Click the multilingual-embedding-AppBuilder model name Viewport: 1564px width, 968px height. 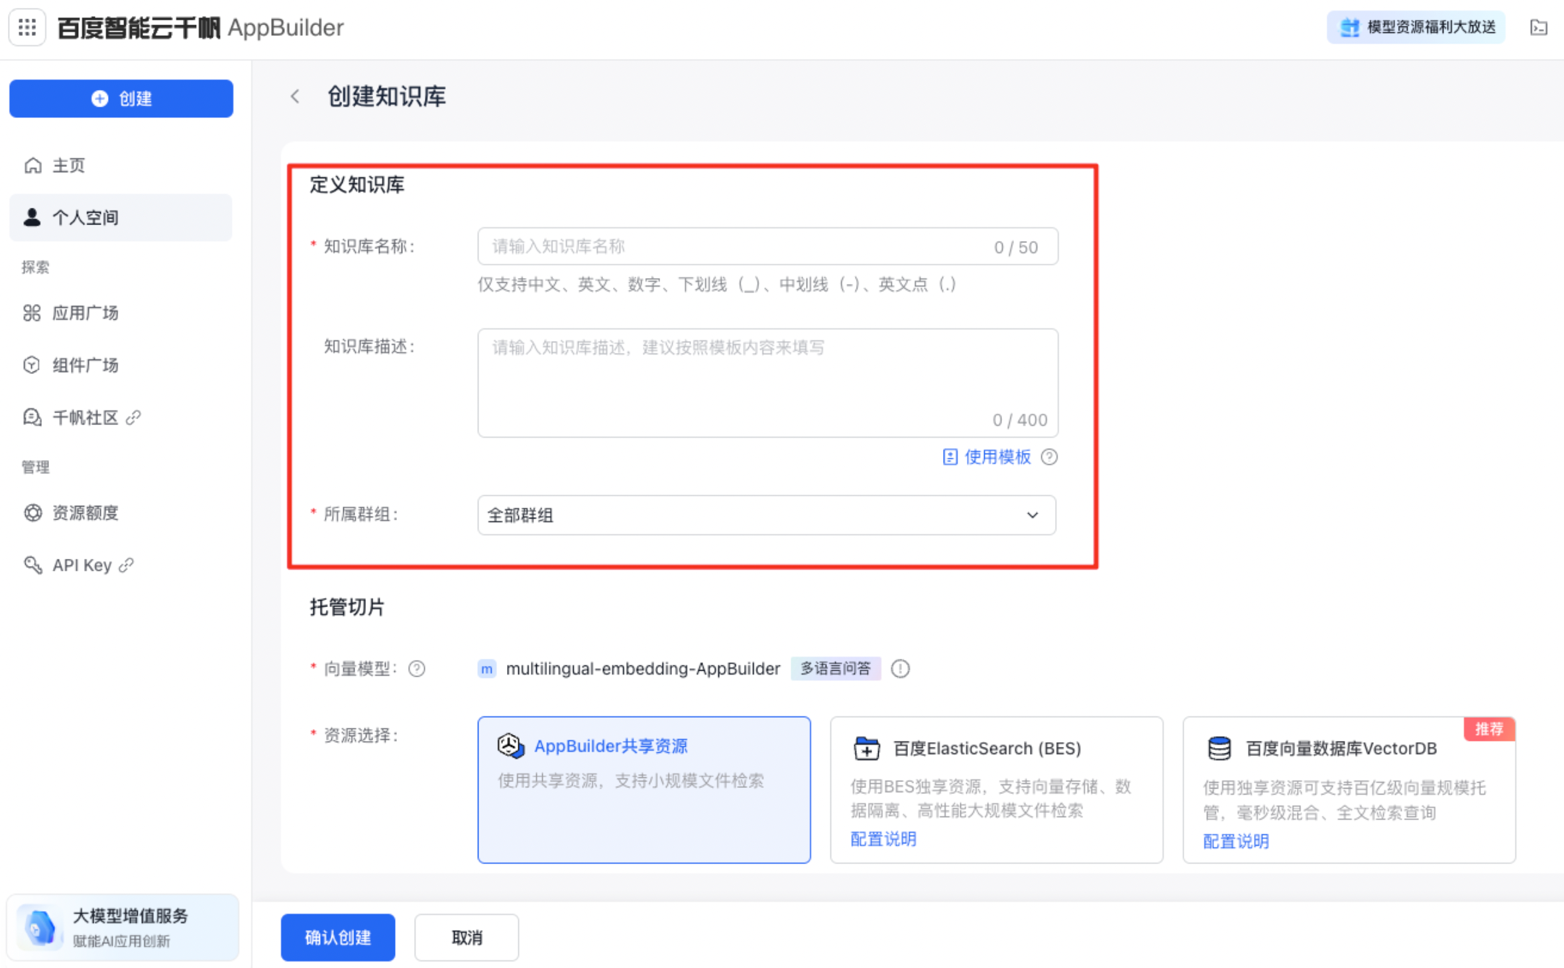tap(643, 669)
